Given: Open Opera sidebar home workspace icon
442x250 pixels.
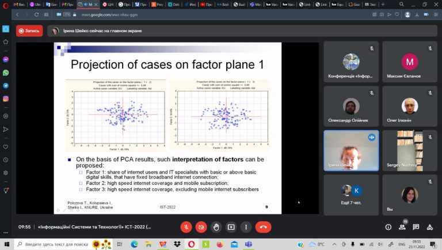Looking at the screenshot, I should [6, 29].
